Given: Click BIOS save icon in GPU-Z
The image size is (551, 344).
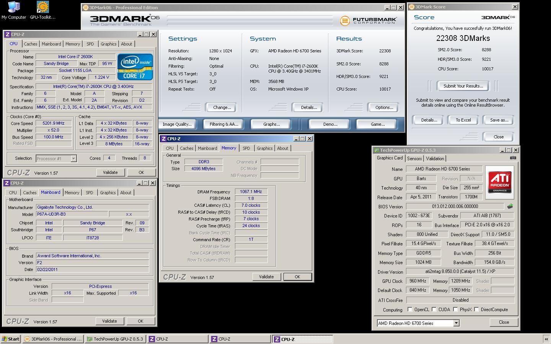Looking at the screenshot, I should 510,206.
